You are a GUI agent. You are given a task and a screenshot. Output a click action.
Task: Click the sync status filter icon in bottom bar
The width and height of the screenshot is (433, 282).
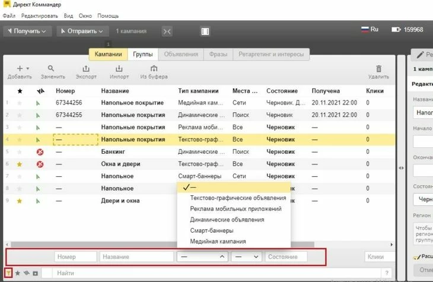(27, 273)
